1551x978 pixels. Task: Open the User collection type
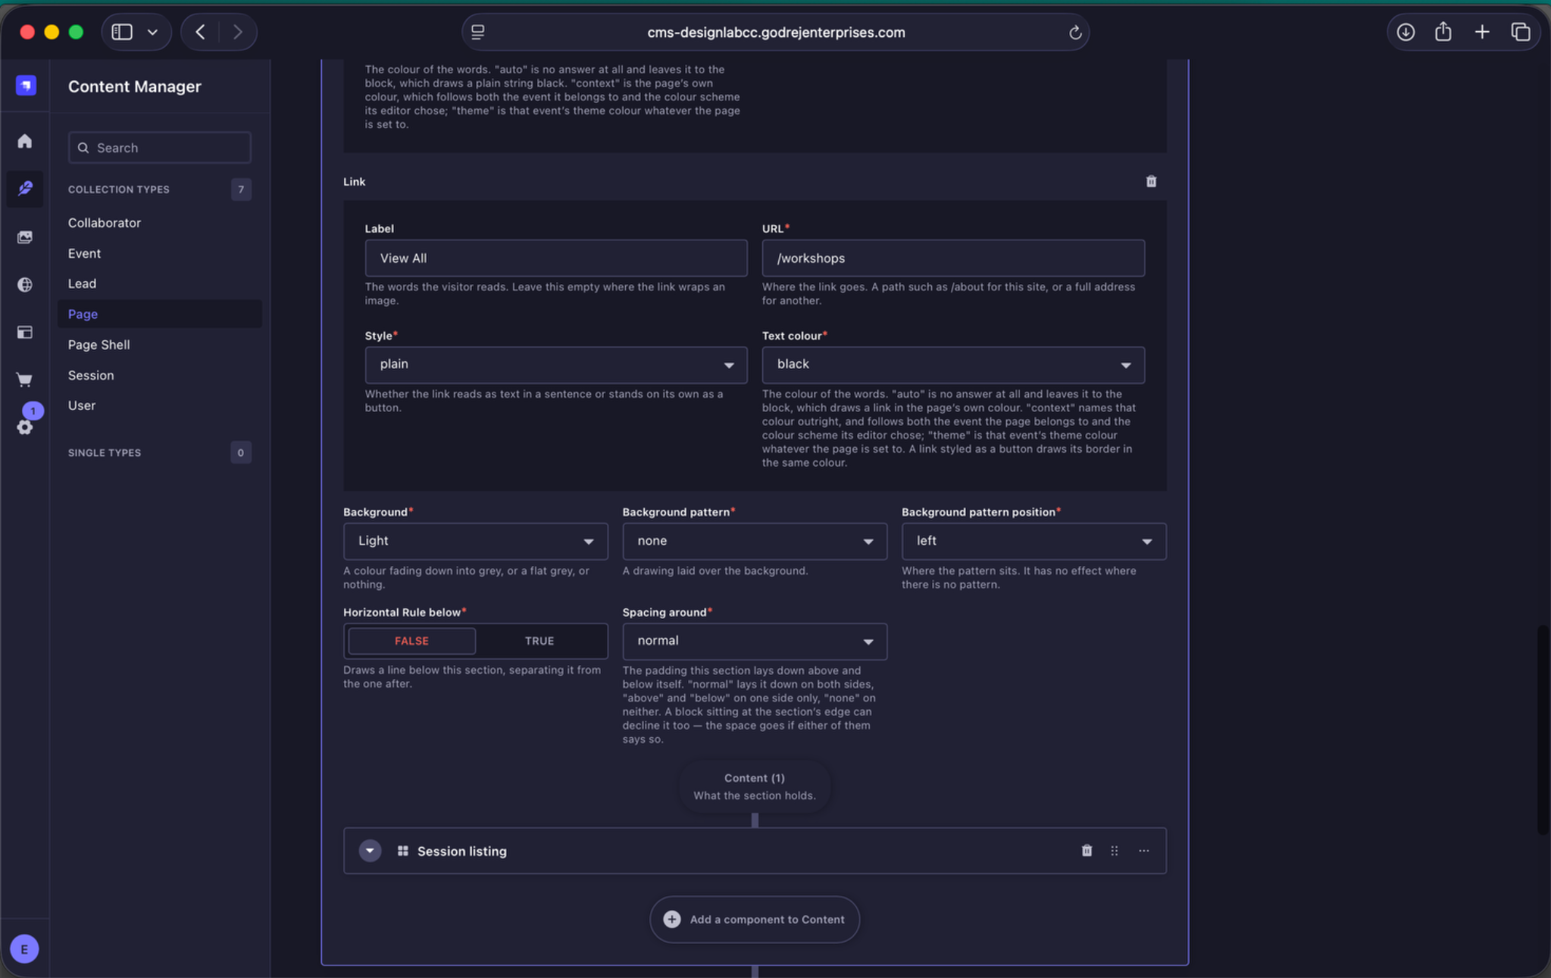click(82, 405)
